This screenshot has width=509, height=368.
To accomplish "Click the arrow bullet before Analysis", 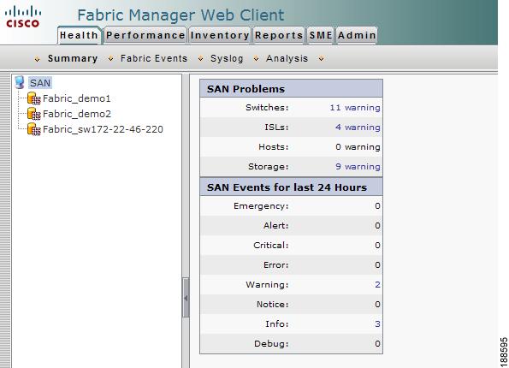I will click(x=256, y=59).
